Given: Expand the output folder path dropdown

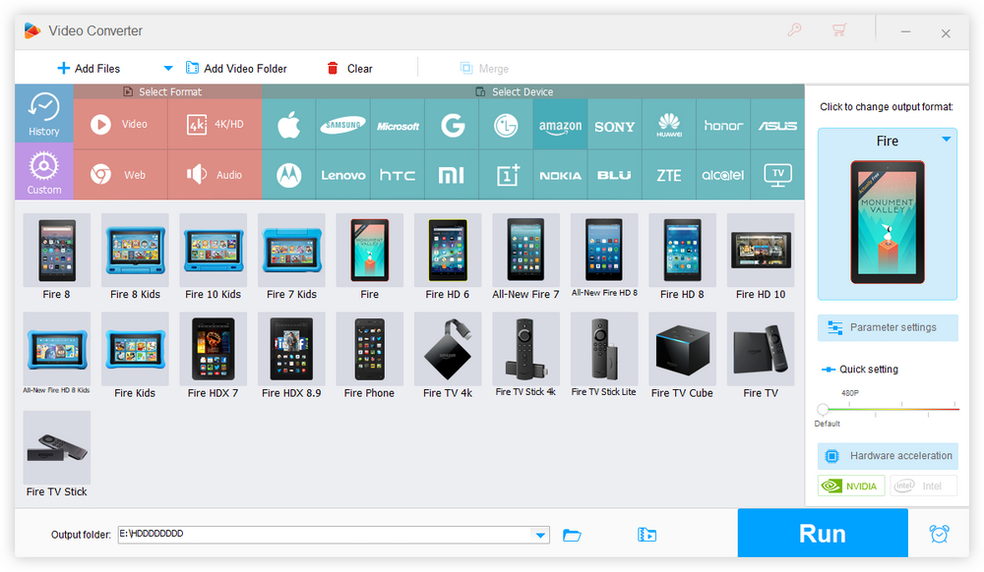Looking at the screenshot, I should (x=540, y=535).
